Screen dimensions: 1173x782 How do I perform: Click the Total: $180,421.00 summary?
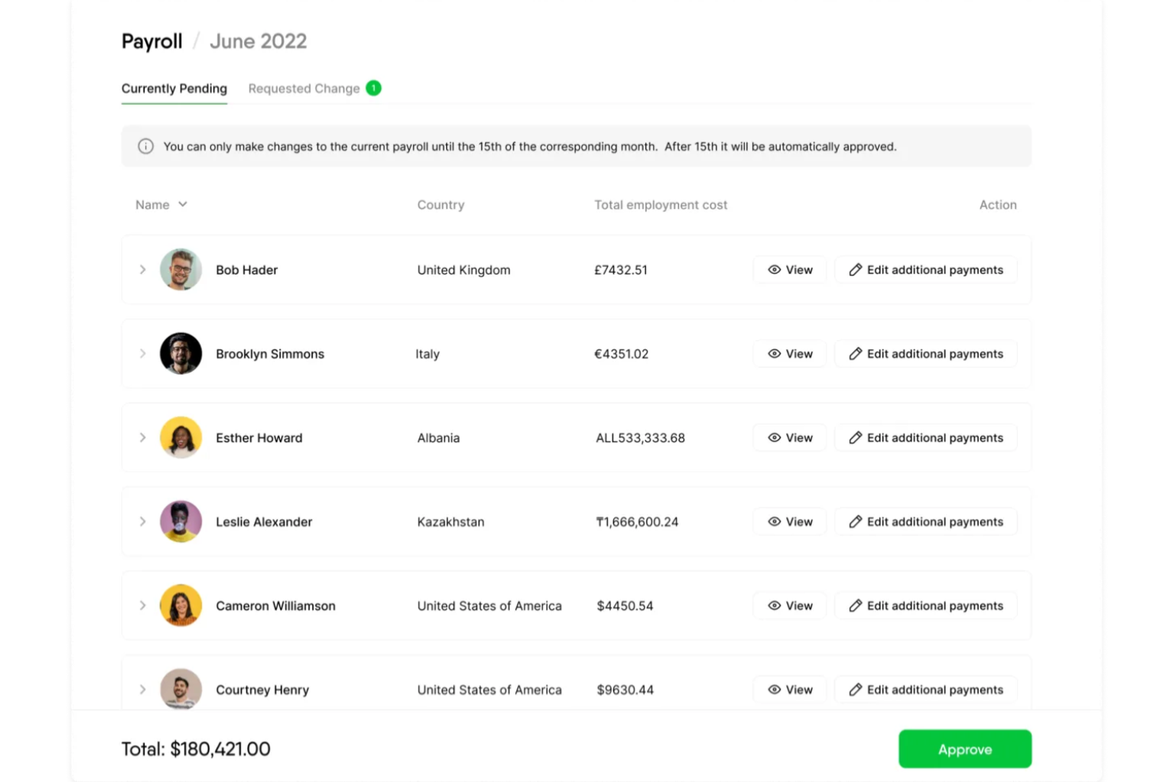coord(196,749)
